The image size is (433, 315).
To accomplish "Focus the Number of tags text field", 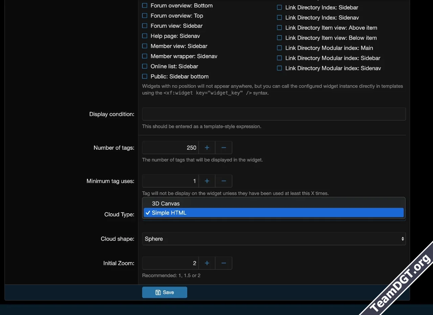I will (x=170, y=148).
